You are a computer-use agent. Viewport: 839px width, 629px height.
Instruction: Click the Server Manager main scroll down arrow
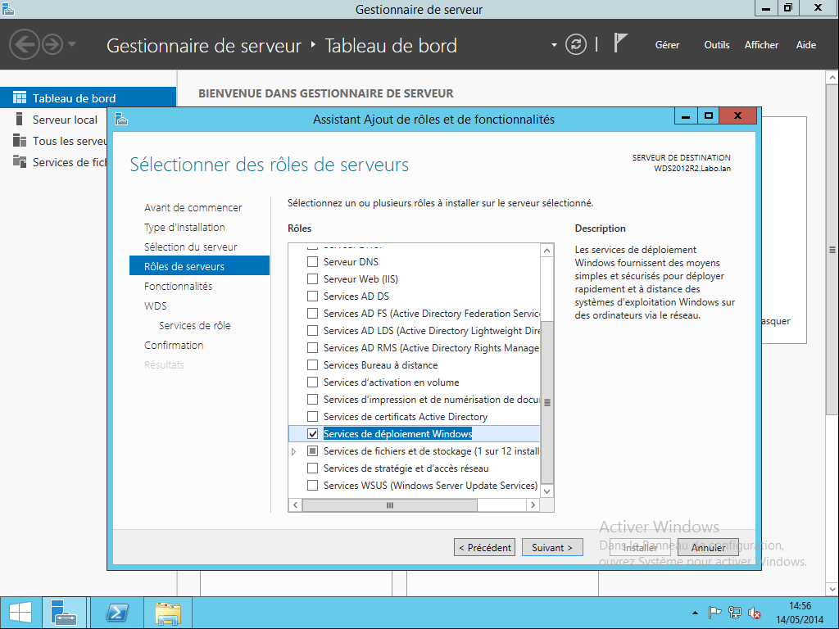point(832,589)
